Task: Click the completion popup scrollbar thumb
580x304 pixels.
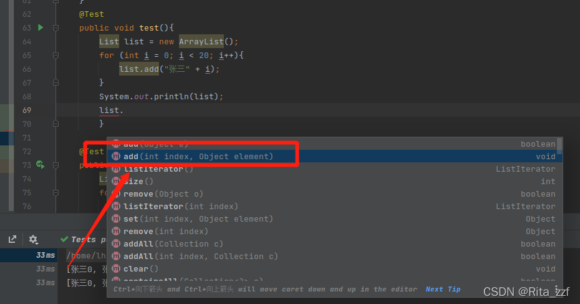Action: click(559, 146)
